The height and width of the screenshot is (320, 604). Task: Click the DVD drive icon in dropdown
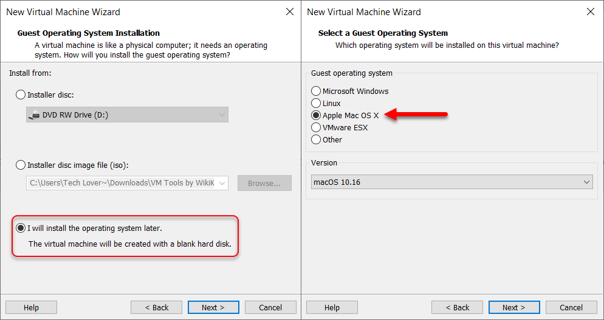click(x=34, y=115)
